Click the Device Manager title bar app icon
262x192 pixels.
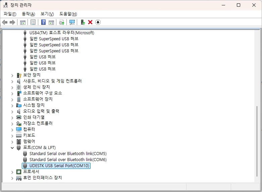point(5,5)
